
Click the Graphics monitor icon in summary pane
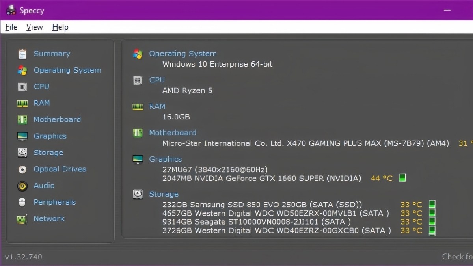138,160
